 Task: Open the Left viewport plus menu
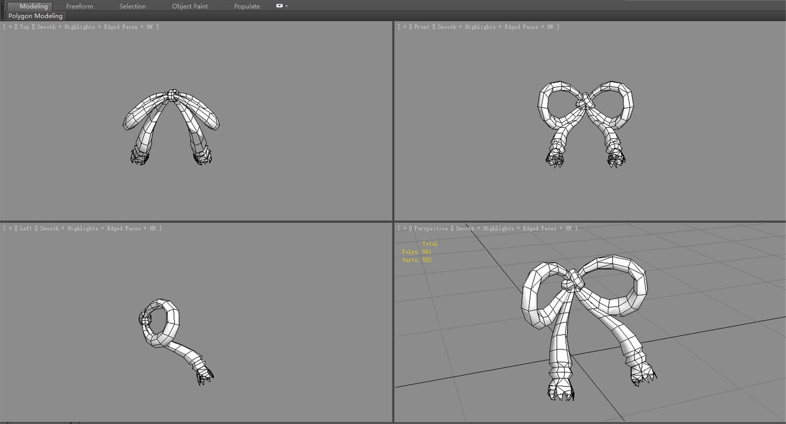point(10,229)
